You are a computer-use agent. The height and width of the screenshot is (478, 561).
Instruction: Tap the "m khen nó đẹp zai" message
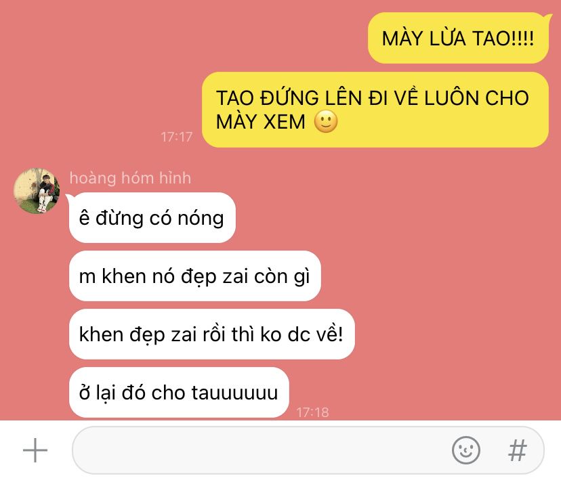coord(195,276)
